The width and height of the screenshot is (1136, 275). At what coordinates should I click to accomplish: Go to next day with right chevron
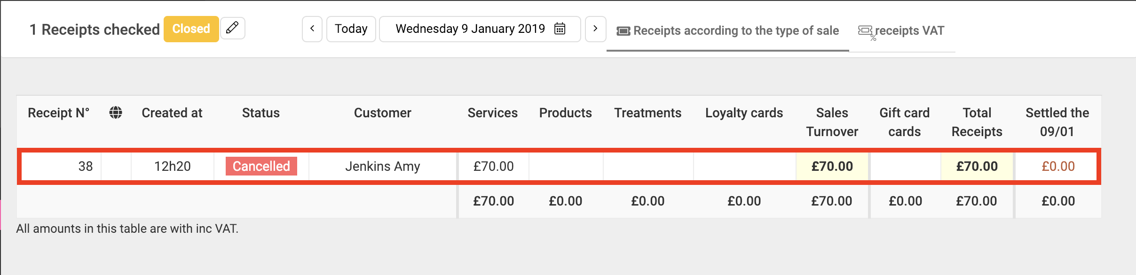coord(595,29)
